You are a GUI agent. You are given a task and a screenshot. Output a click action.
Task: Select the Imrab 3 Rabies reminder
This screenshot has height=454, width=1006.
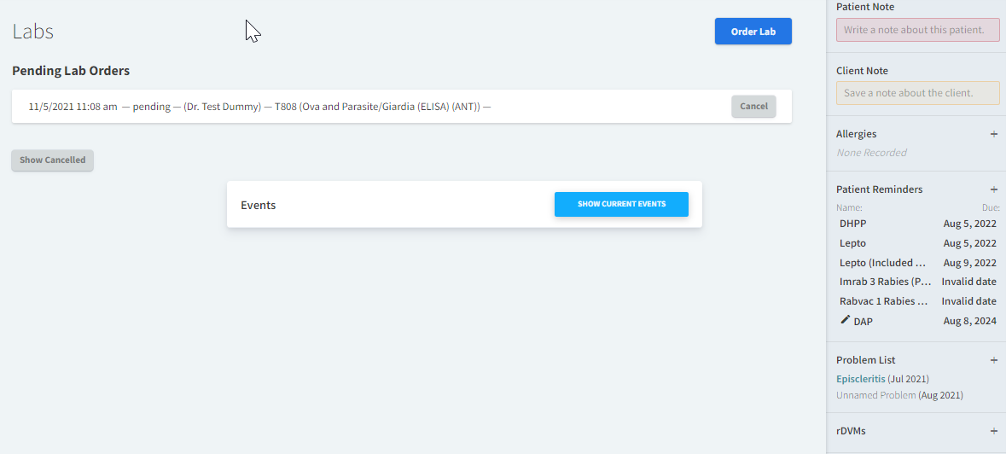917,282
